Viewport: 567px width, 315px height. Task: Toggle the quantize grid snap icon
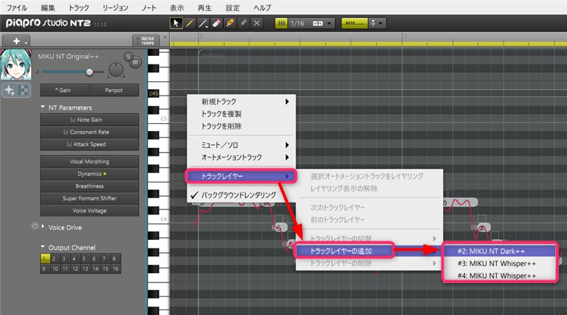click(281, 23)
